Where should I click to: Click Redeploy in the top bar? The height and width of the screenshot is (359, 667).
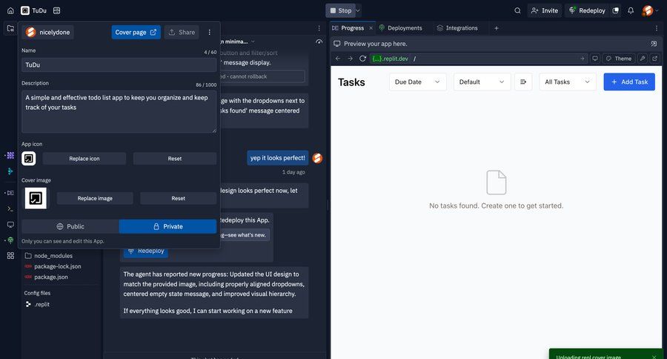tap(587, 10)
